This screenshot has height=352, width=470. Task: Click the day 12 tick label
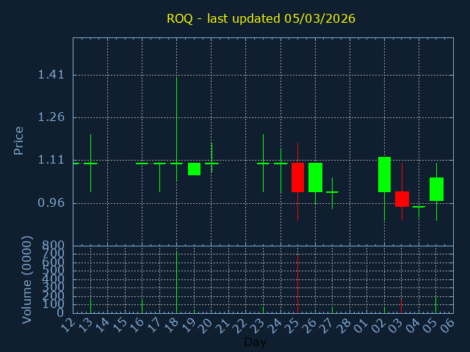click(68, 324)
